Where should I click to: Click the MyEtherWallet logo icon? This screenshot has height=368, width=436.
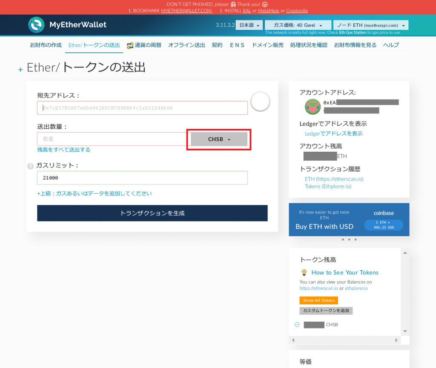[36, 25]
